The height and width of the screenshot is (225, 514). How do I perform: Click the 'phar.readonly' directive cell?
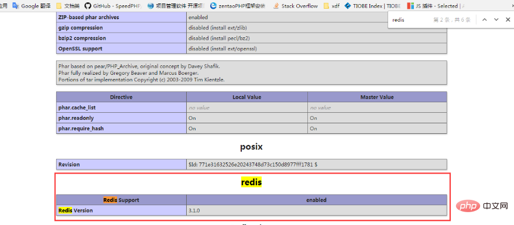(121, 118)
